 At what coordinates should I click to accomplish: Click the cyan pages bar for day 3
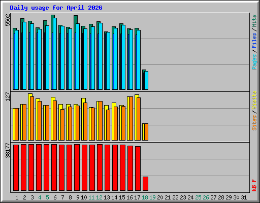tap(32, 56)
